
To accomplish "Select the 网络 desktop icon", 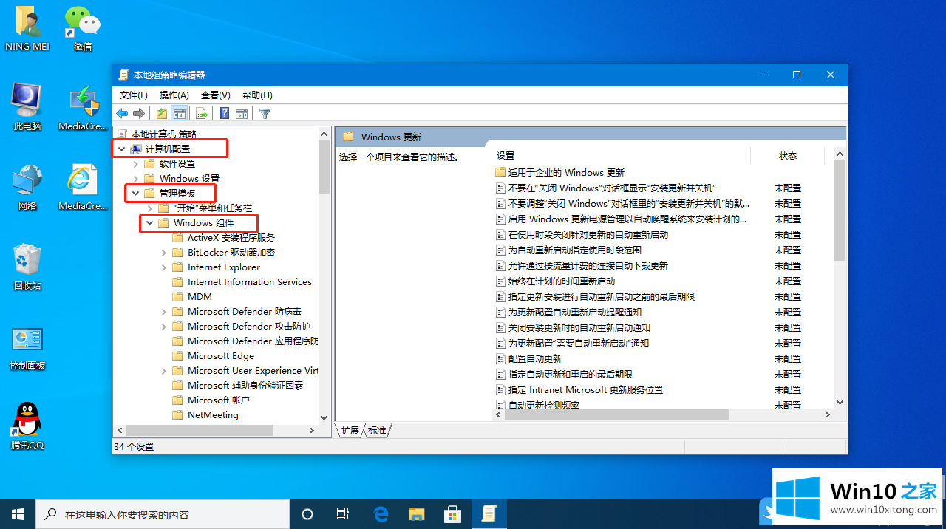I will 27,188.
